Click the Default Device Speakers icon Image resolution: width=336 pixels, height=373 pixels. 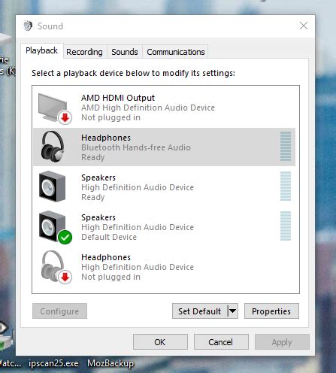55,227
